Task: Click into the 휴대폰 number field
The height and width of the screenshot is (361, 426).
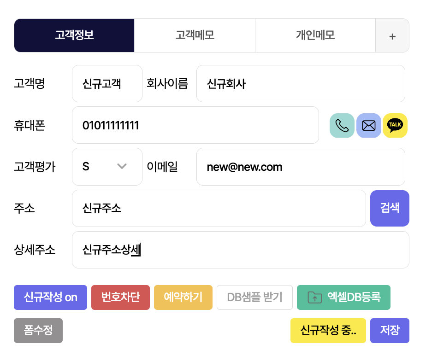Action: click(195, 125)
